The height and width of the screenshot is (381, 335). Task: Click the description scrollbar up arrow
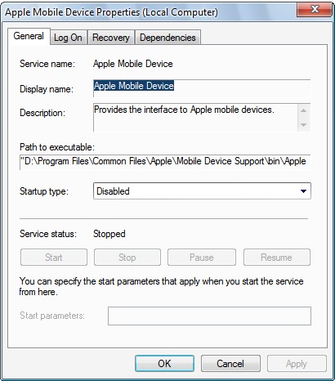tap(304, 110)
